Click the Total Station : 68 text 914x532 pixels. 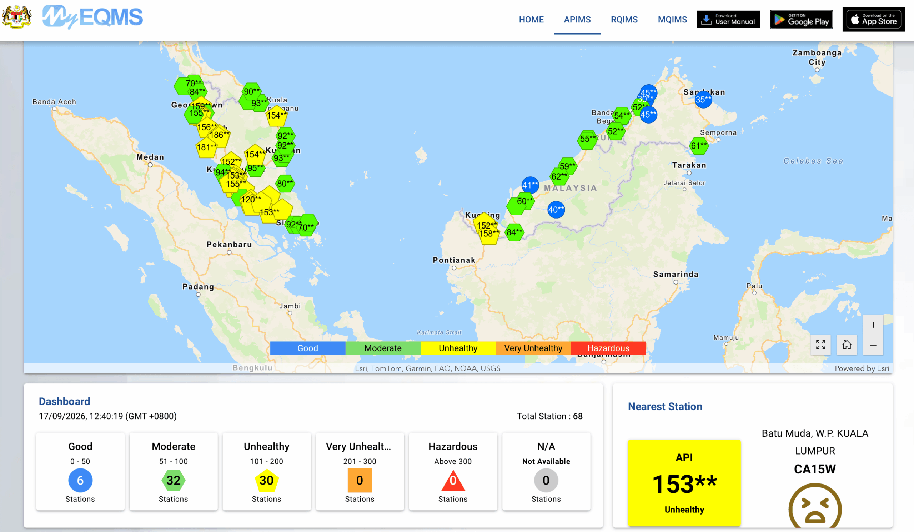[x=549, y=416]
